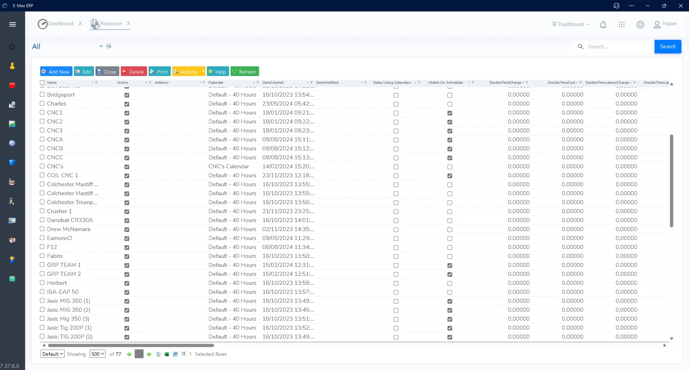Click the edit view icon beside All
Screen dimensions: 689x370
(109, 46)
